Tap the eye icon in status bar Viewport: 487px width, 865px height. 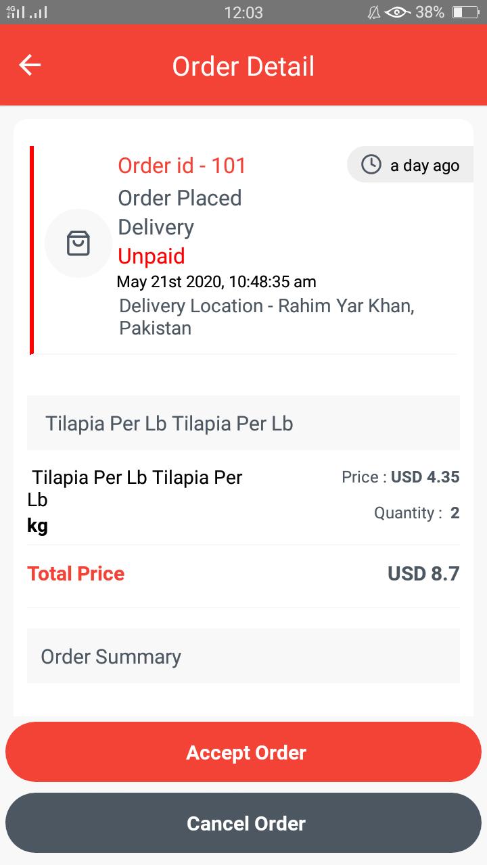tap(398, 12)
